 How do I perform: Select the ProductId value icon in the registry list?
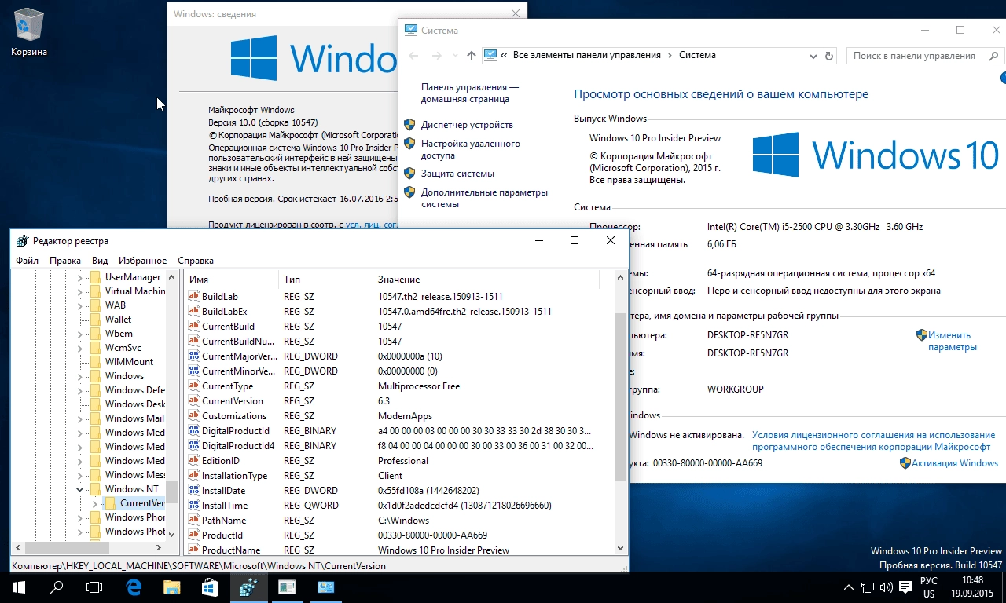tap(195, 535)
